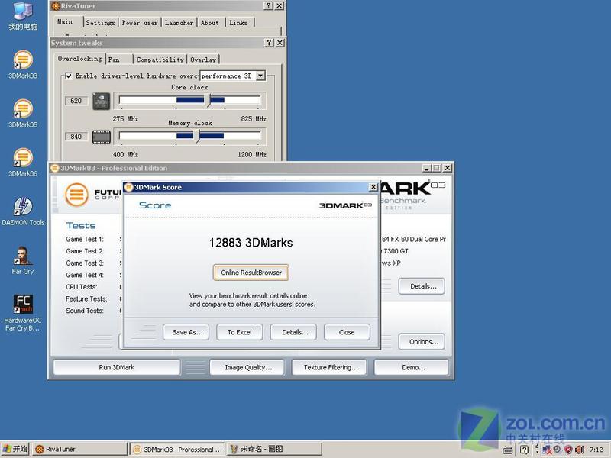Select the Compatibility tab in System tweaks

pos(160,60)
